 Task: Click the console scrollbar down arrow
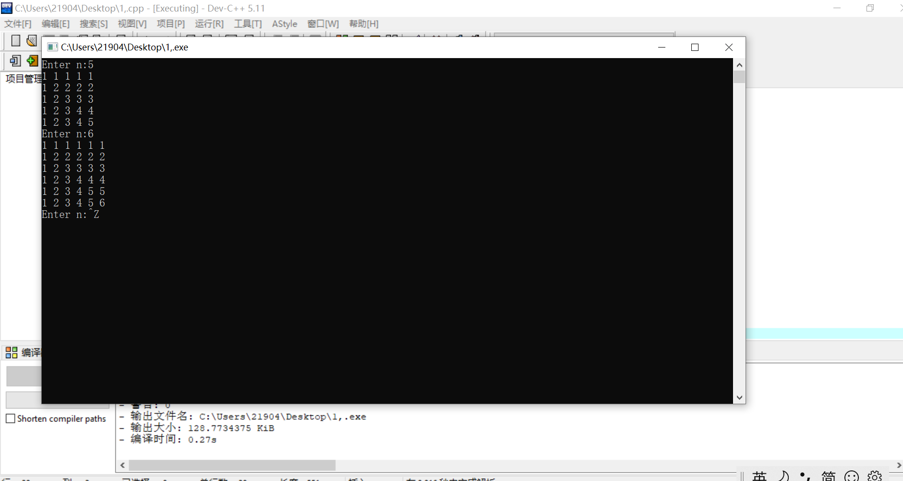739,397
